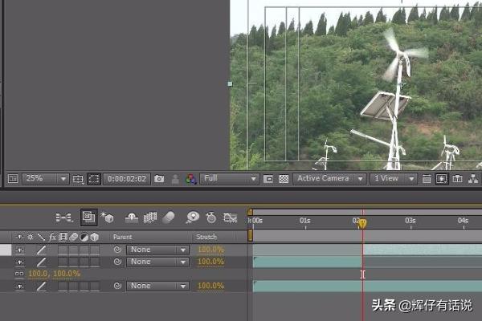The height and width of the screenshot is (321, 482).
Task: Click the 01s mark on the time ruler
Action: pos(305,221)
